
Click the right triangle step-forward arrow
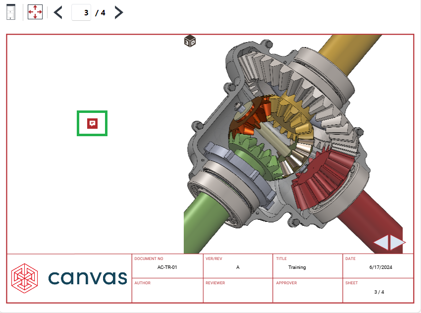click(x=398, y=242)
